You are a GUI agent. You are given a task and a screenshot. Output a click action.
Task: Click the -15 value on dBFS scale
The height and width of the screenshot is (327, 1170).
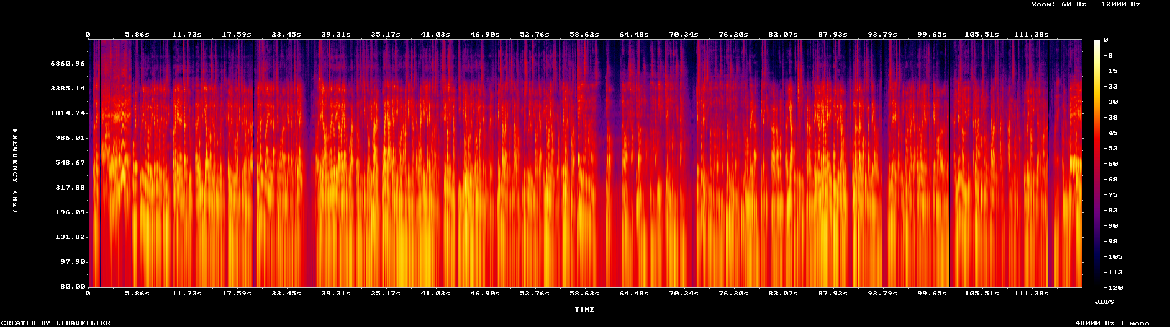(1110, 71)
